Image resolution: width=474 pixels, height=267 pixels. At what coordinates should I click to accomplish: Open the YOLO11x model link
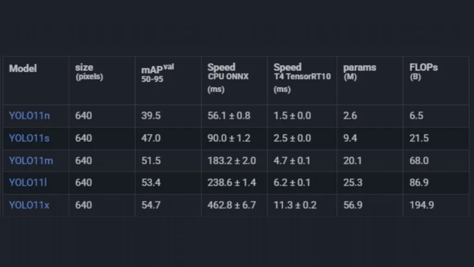29,205
